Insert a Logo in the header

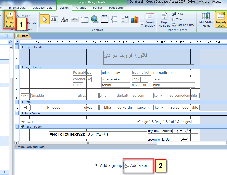(177, 14)
